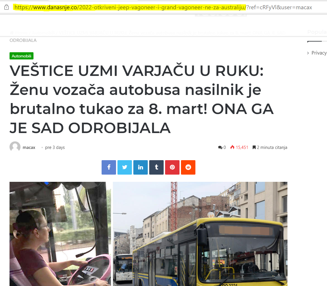Share article on LinkedIn
Viewport: 327px width, 286px height.
click(141, 167)
